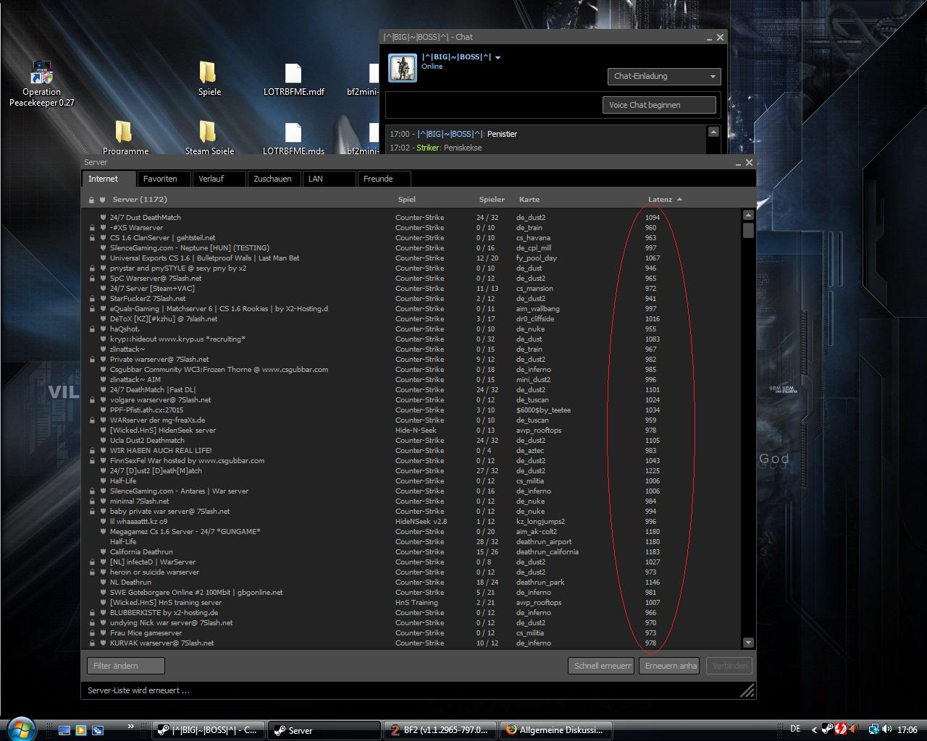The height and width of the screenshot is (741, 927).
Task: Click the chat friend avatar picture
Action: pyautogui.click(x=403, y=68)
